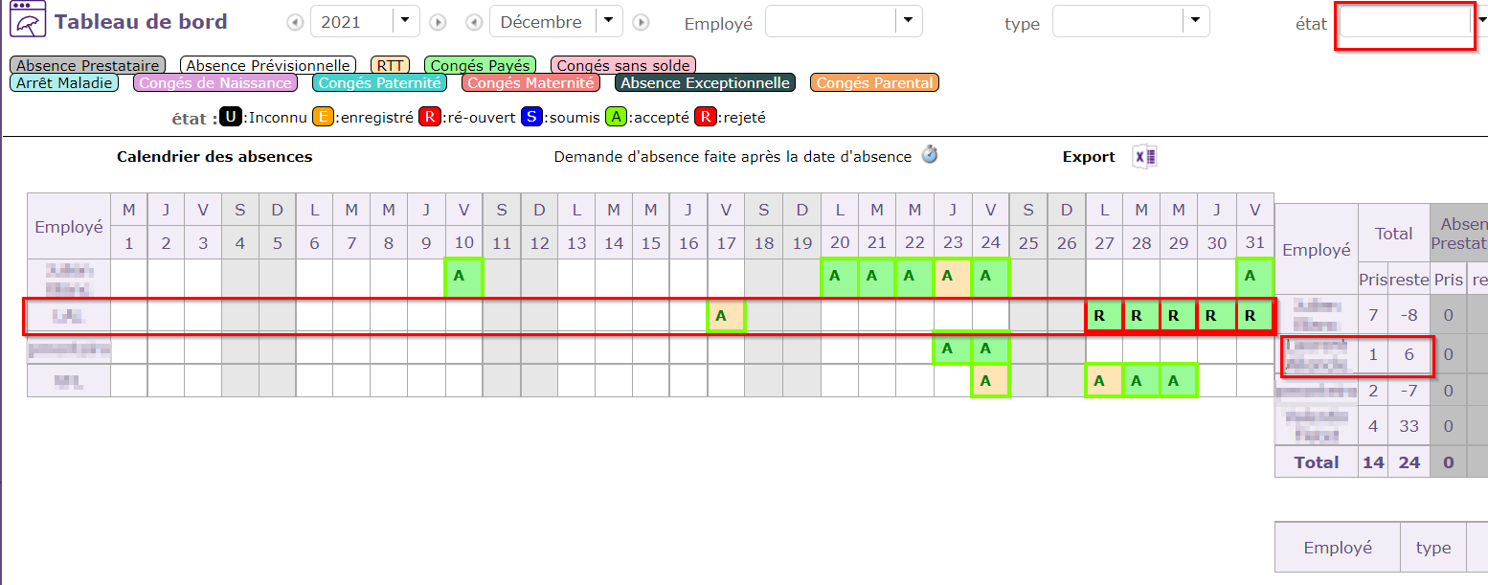
Task: Click the Tableau de bord umbrella icon
Action: point(26,21)
